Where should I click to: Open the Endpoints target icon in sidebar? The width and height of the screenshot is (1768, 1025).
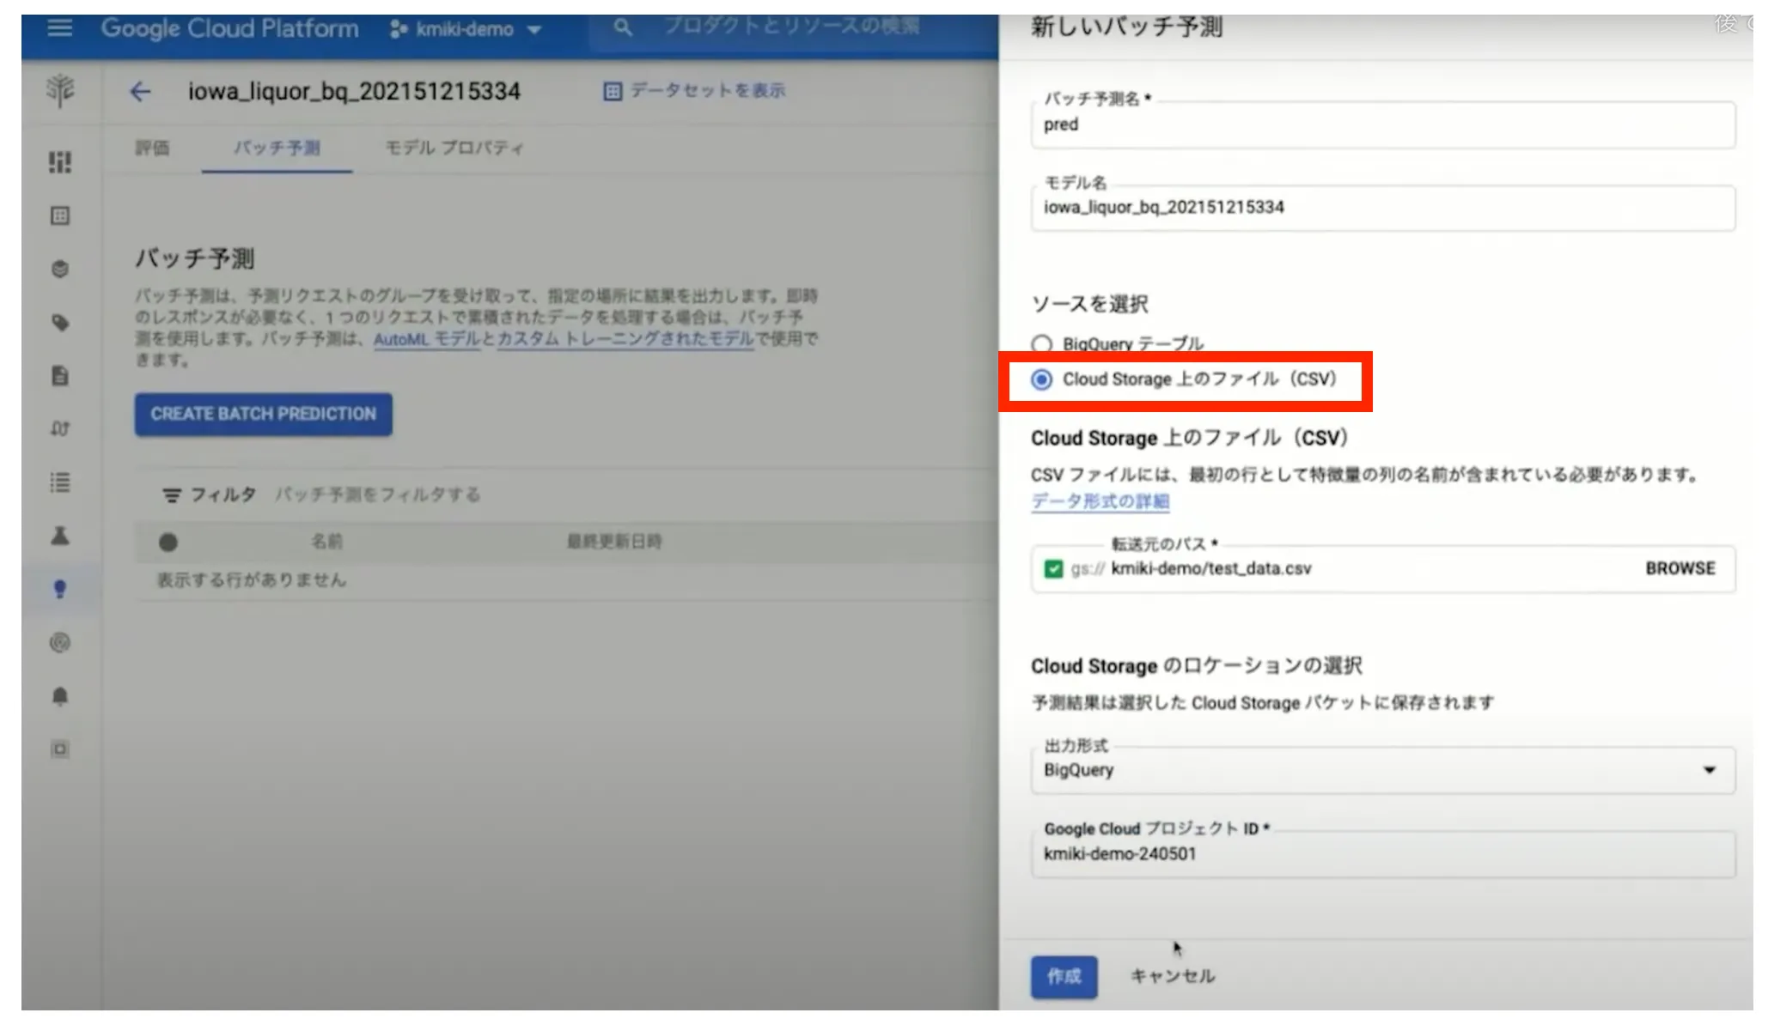pos(60,642)
